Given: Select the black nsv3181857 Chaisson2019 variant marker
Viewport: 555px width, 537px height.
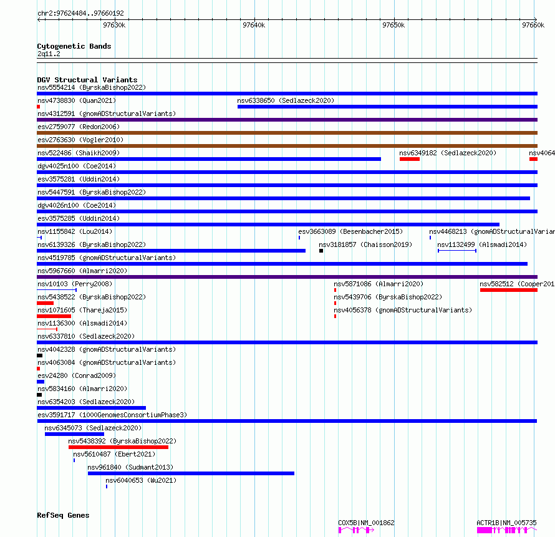Looking at the screenshot, I should (x=321, y=251).
